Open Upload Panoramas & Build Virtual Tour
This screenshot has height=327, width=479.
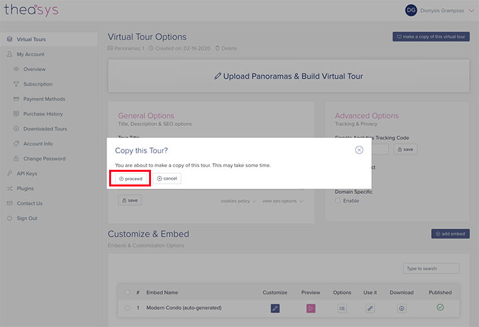pyautogui.click(x=288, y=76)
